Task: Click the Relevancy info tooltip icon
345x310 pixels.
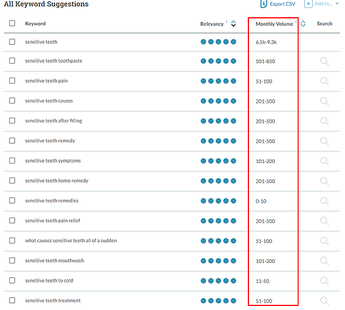Action: [227, 22]
